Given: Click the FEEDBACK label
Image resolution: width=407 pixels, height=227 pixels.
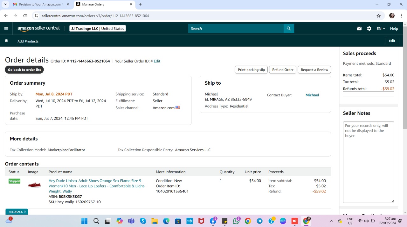Looking at the screenshot, I should pos(16,212).
